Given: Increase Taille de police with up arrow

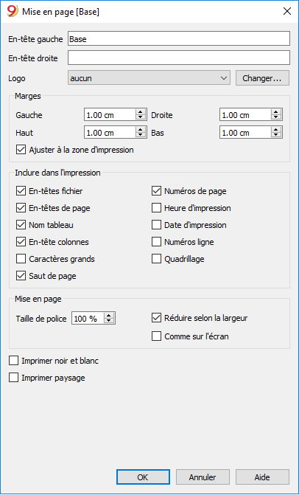Looking at the screenshot, I should coord(109,316).
